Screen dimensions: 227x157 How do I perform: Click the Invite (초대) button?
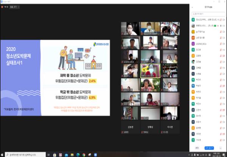197,148
